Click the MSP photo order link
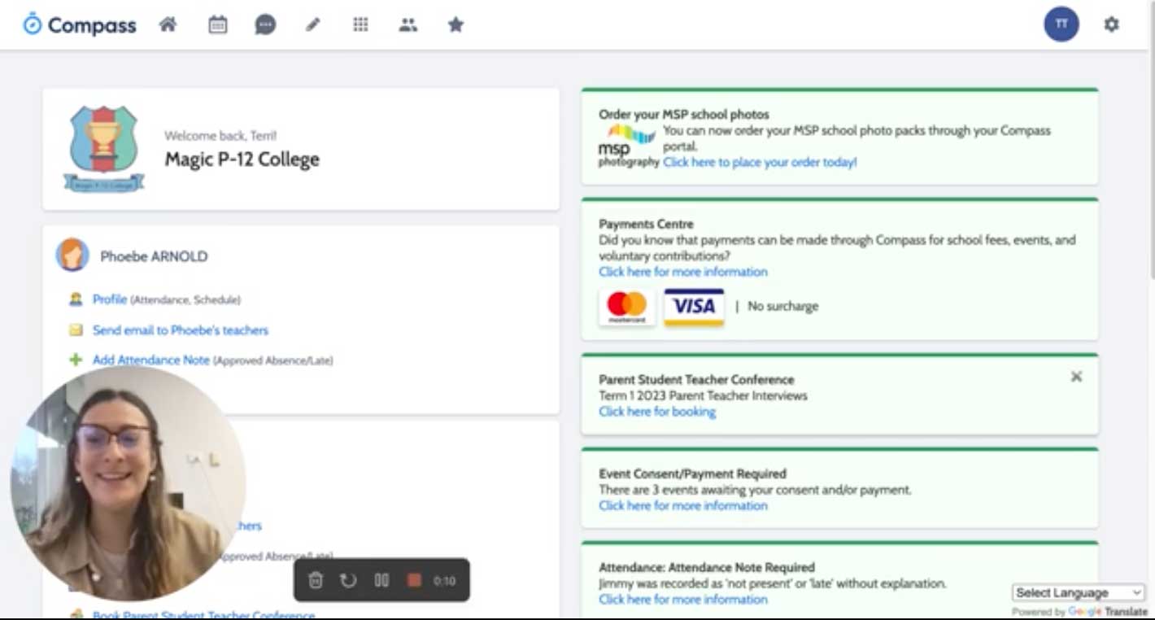Screen dimensions: 1155x620 click(x=759, y=162)
